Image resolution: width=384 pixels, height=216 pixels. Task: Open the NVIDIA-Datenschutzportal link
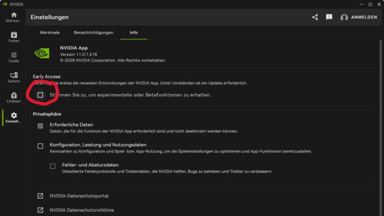coord(79,196)
